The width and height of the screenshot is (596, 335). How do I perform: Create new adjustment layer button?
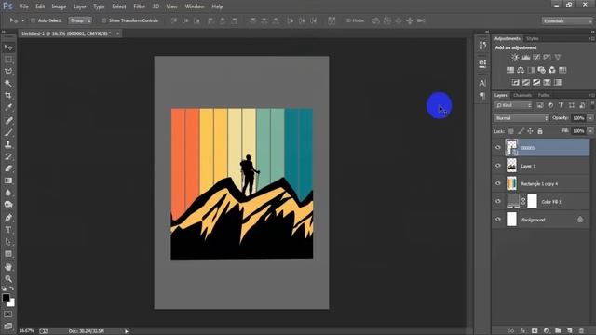coord(547,331)
